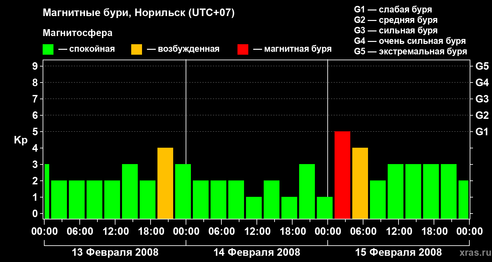Click the 'Kp' axis title
Viewport: 492px width, 262px height.
(x=21, y=140)
